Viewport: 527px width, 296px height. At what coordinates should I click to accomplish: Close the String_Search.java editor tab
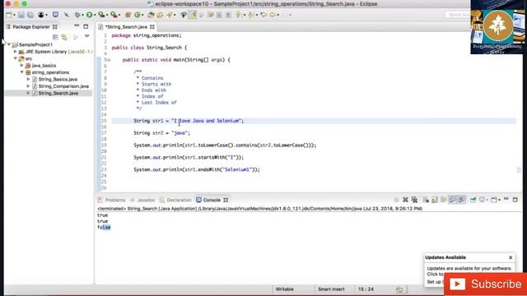tap(152, 26)
